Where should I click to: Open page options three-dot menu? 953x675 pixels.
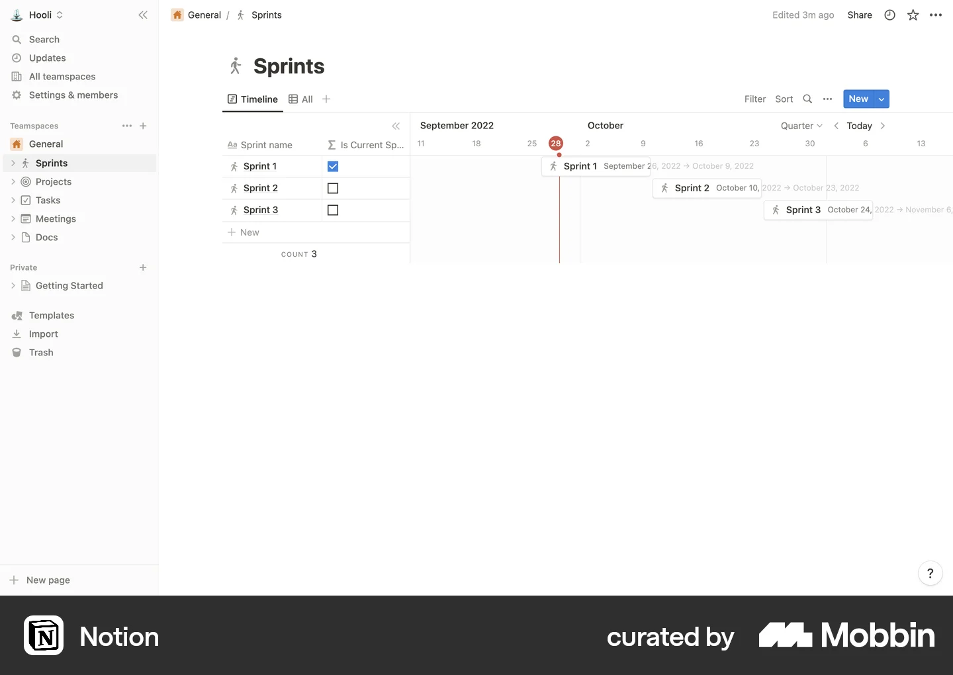935,15
